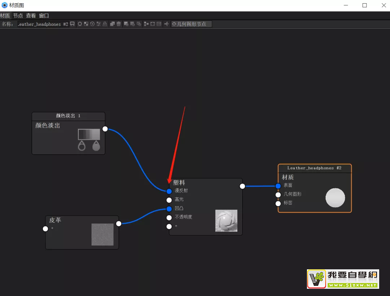Click the trash delete node icon
The width and height of the screenshot is (390, 296).
[118, 24]
